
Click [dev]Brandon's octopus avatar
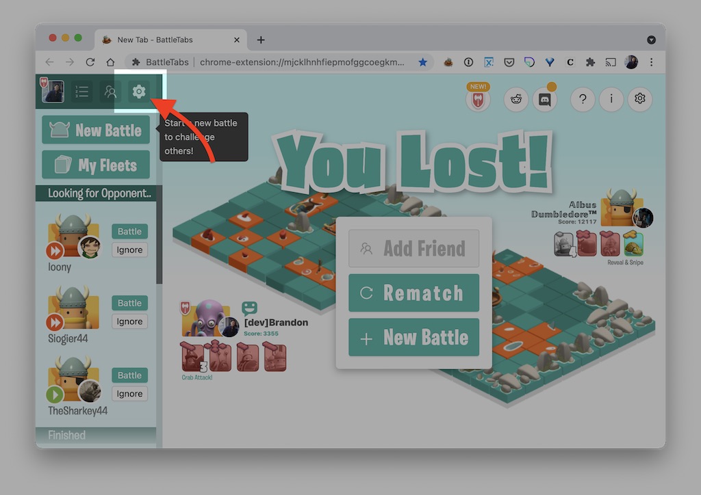(206, 319)
